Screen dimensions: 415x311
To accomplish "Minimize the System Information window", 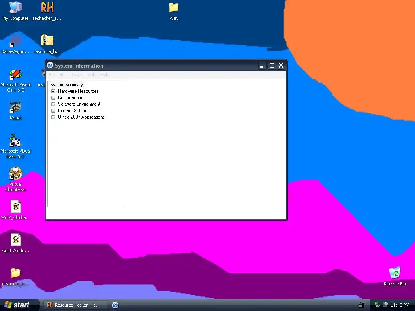I will pyautogui.click(x=261, y=66).
